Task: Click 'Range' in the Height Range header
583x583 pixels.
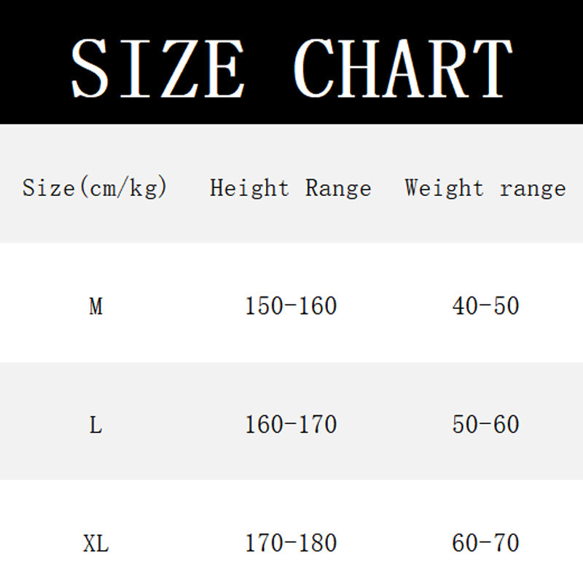Action: (338, 188)
